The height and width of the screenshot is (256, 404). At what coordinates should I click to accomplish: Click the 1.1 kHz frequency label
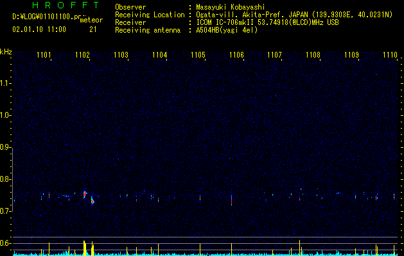pos(6,84)
